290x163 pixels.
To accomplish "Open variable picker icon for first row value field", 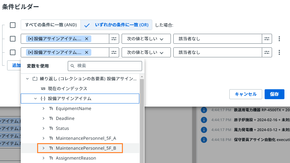I will (x=267, y=39).
